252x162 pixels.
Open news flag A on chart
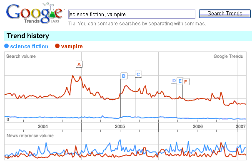(79, 64)
